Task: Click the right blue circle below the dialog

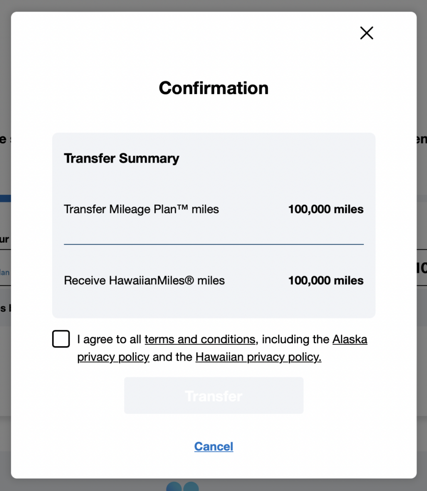Action: pos(191,486)
